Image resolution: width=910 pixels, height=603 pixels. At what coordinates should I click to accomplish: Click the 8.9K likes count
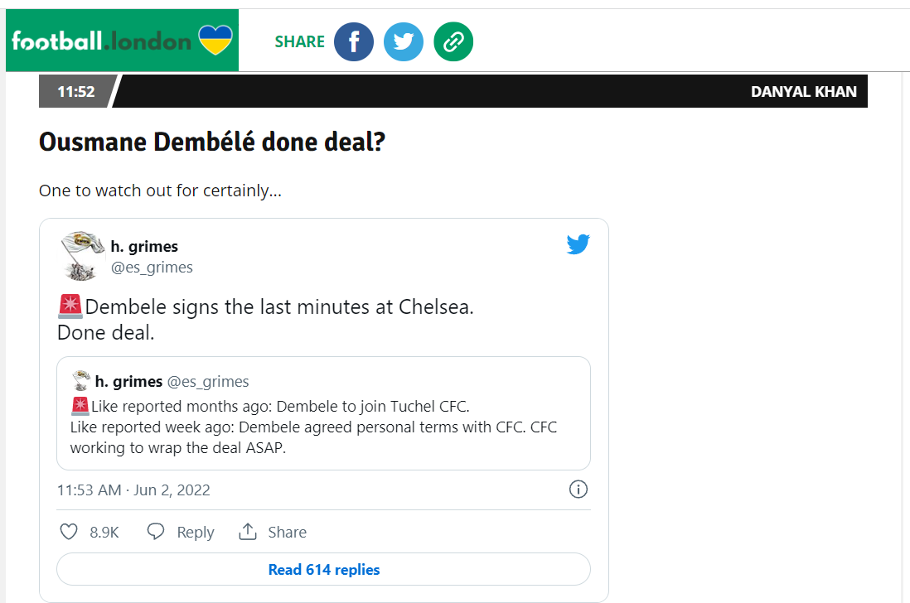[x=104, y=532]
